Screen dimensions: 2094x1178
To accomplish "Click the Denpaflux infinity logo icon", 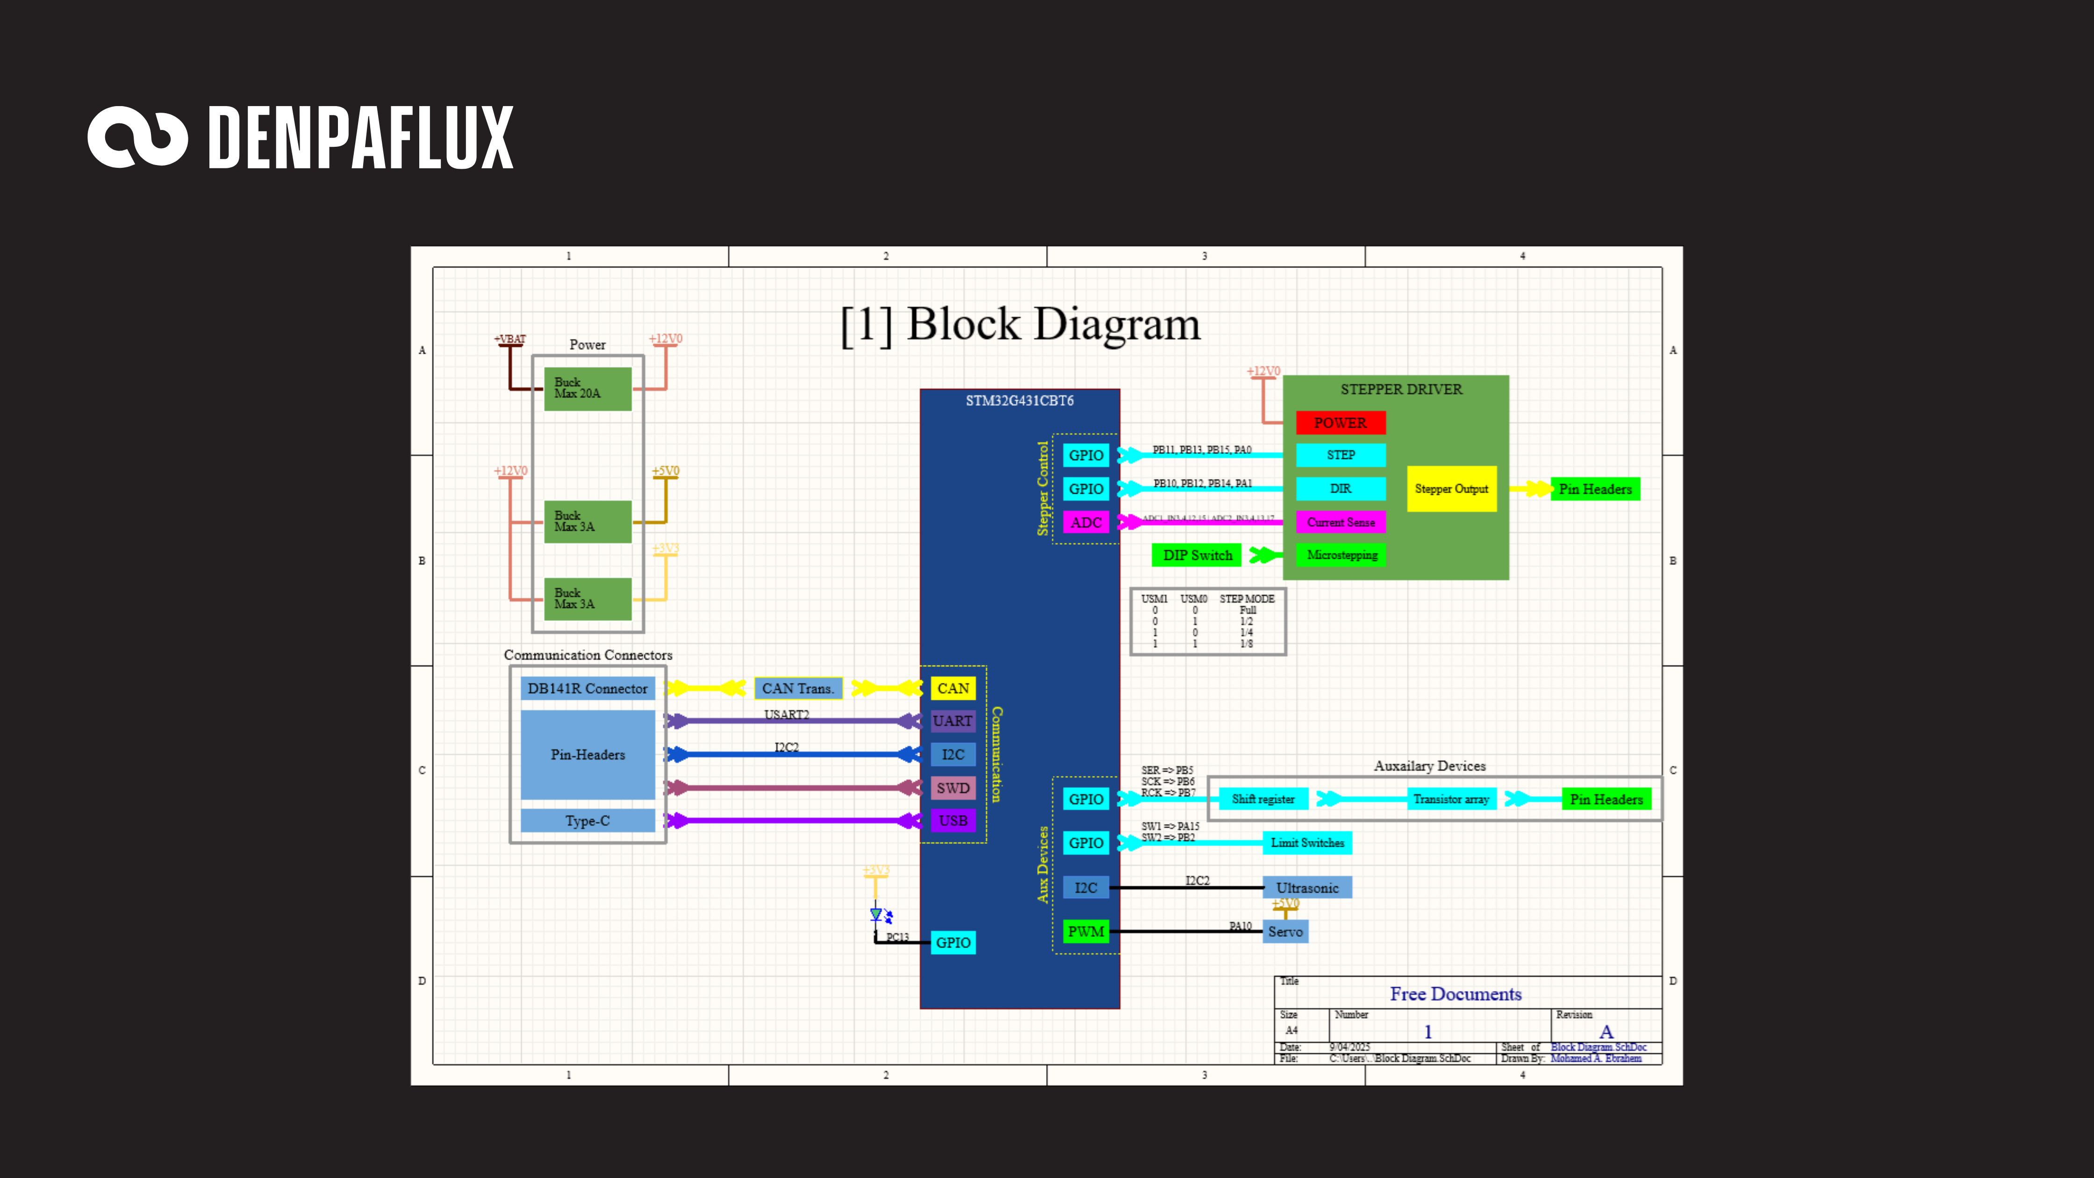I will (x=137, y=136).
